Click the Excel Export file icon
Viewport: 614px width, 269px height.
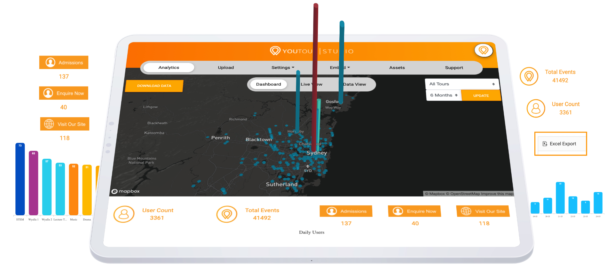(545, 144)
